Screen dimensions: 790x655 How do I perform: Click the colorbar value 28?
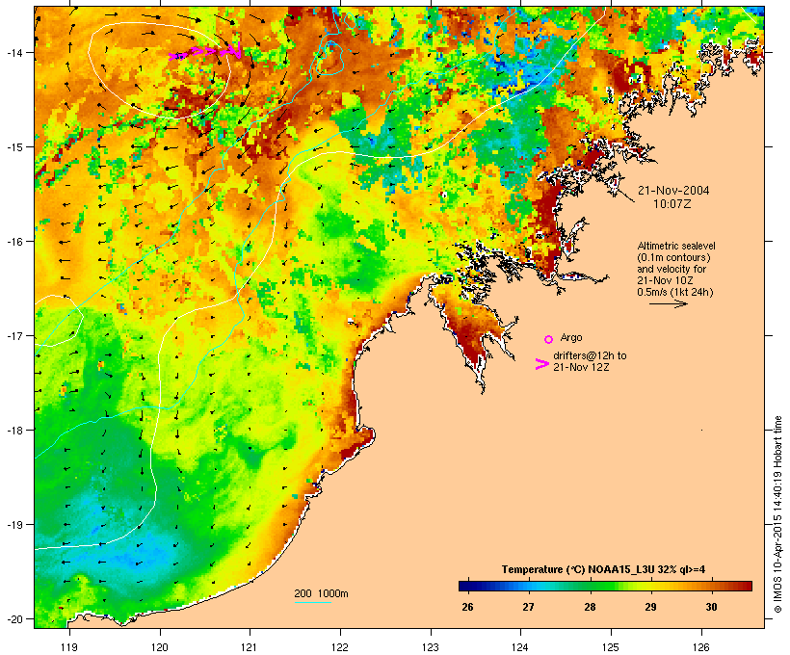pyautogui.click(x=590, y=607)
